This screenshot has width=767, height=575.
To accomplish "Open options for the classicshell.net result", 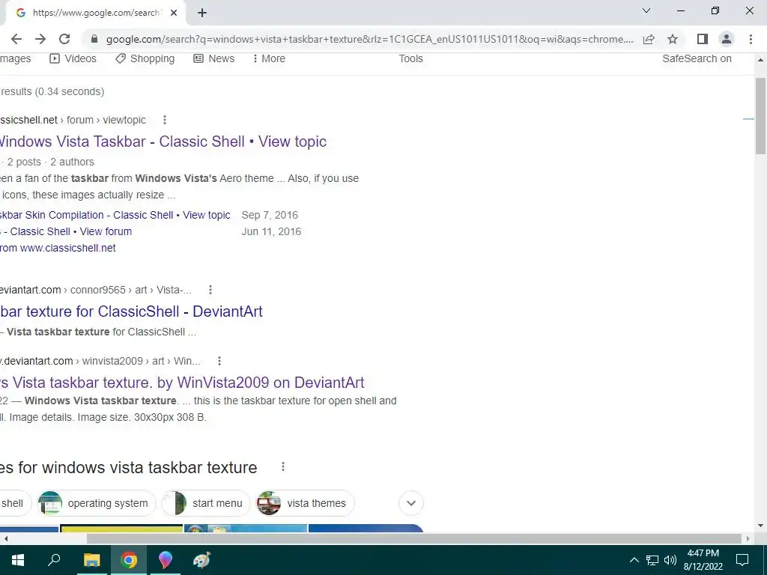I will pyautogui.click(x=165, y=120).
